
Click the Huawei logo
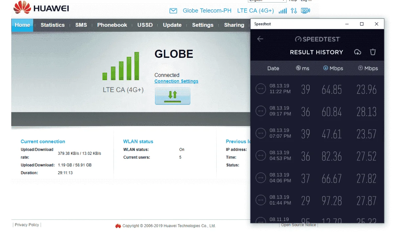(x=41, y=7)
